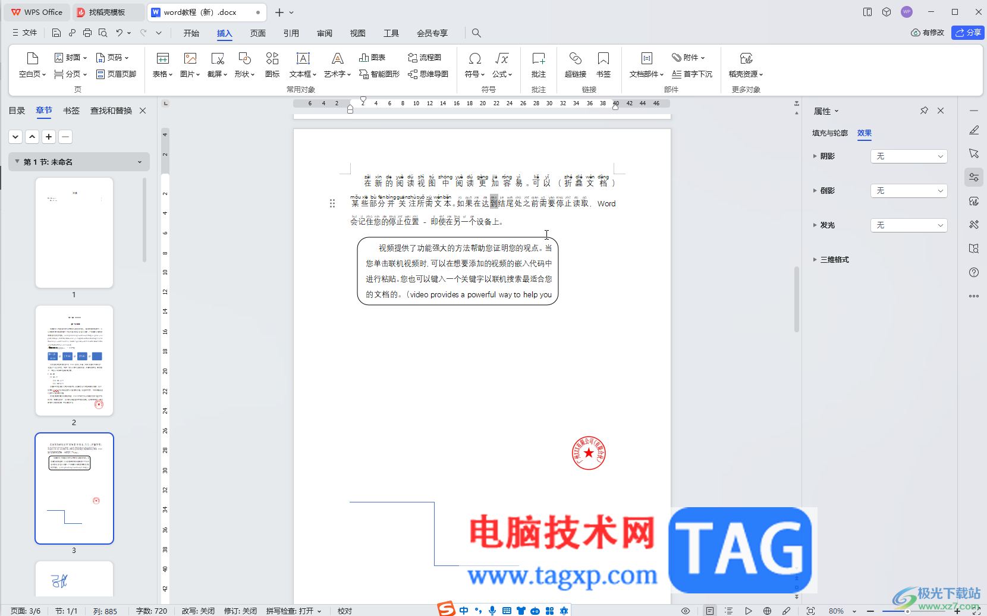Viewport: 987px width, 616px height.
Task: Click the 校对 proofreading status item
Action: coord(345,611)
